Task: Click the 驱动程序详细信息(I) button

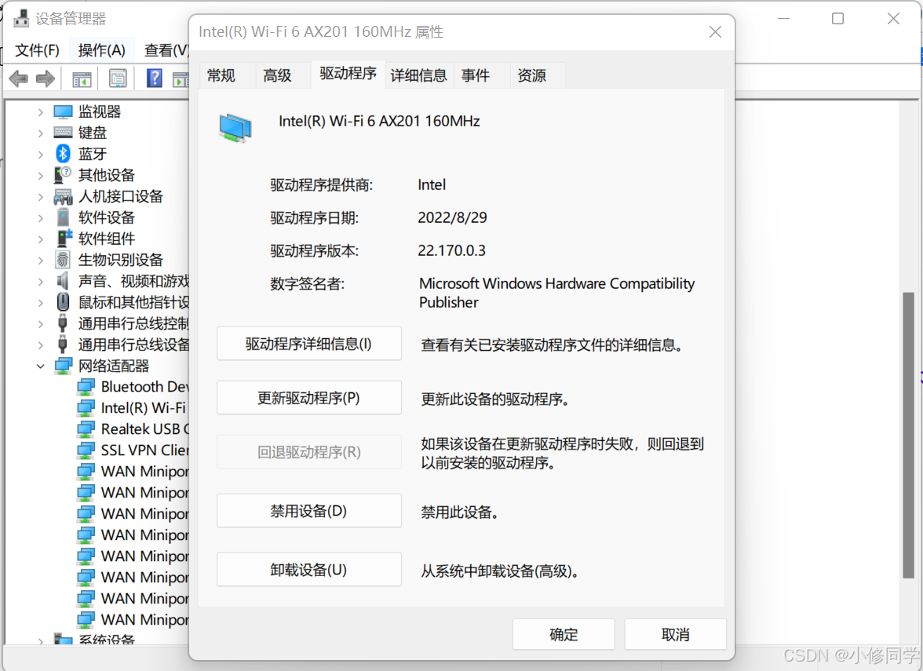Action: pos(309,344)
